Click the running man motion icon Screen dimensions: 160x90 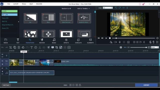[x=48, y=47]
